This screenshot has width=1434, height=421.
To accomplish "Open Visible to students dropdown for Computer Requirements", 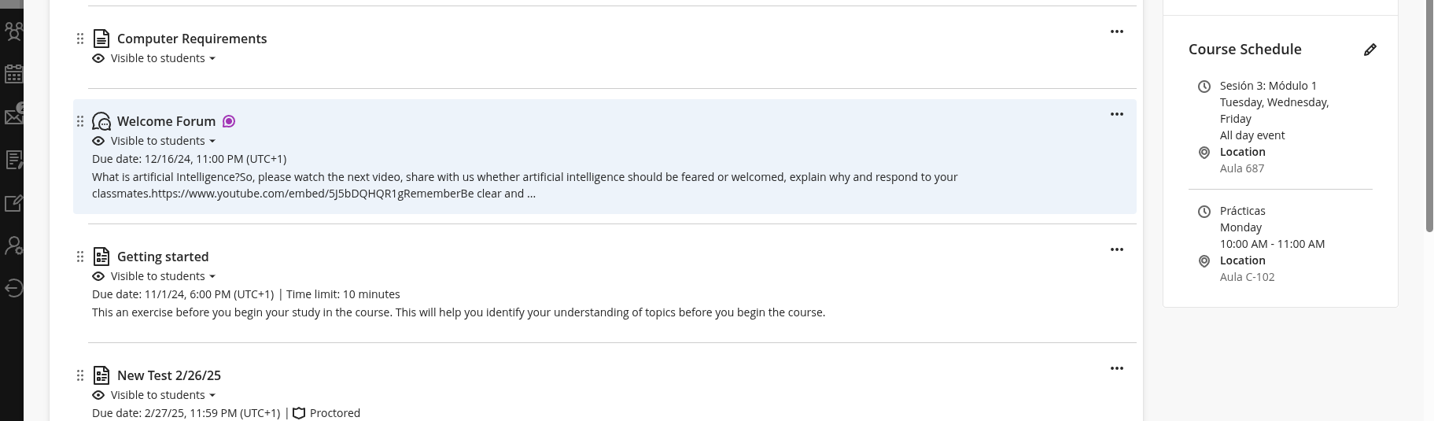I will pos(163,58).
